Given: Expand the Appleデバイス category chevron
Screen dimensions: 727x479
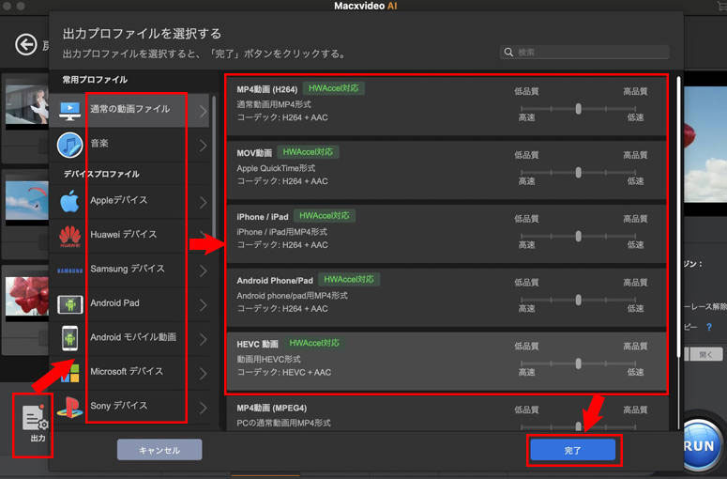Looking at the screenshot, I should [x=203, y=201].
